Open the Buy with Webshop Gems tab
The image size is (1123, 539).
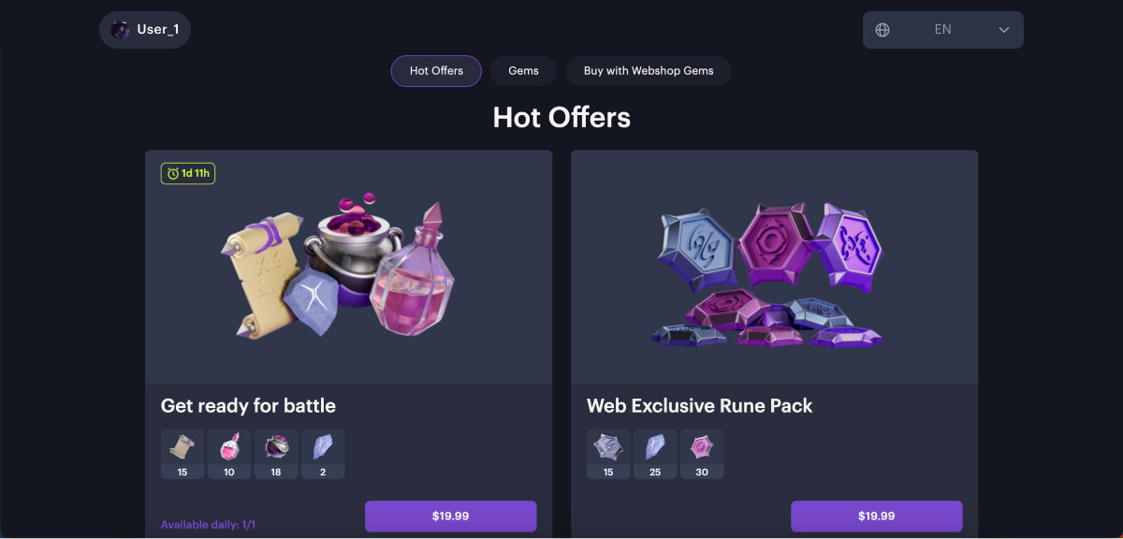pyautogui.click(x=649, y=71)
